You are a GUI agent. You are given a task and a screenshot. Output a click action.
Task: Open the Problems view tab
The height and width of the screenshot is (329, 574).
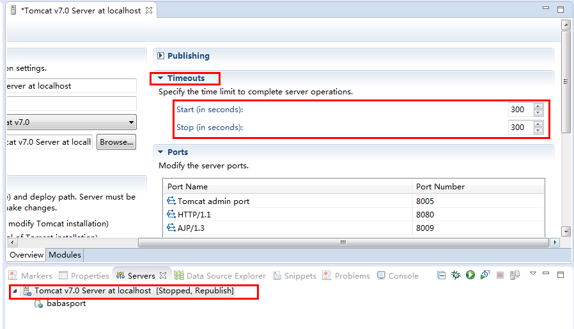click(x=346, y=275)
